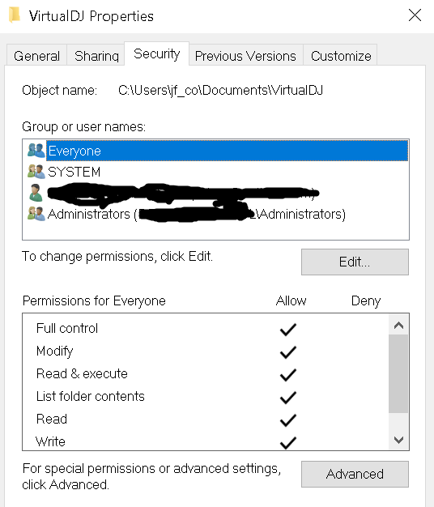Close the VirtualDJ Properties dialog
This screenshot has width=434, height=507.
(415, 15)
